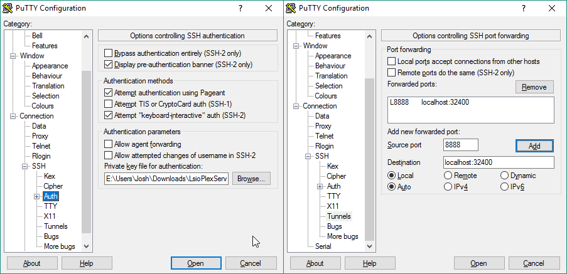Screen dimensions: 567x274
Task: Select Auth in the left window tree
Action: [x=51, y=196]
